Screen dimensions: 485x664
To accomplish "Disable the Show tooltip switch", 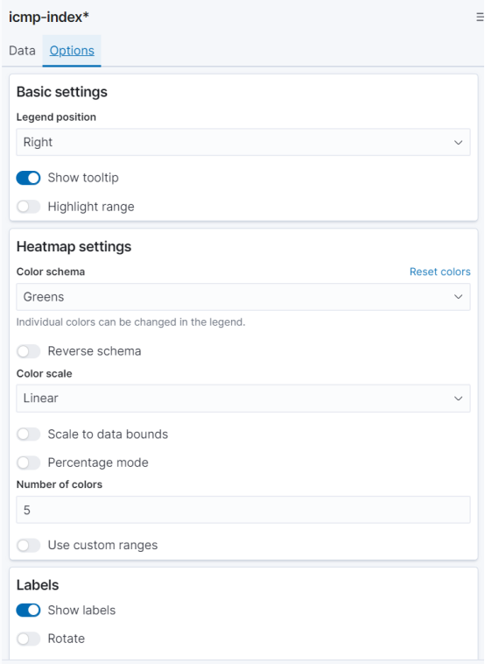I will pos(28,178).
